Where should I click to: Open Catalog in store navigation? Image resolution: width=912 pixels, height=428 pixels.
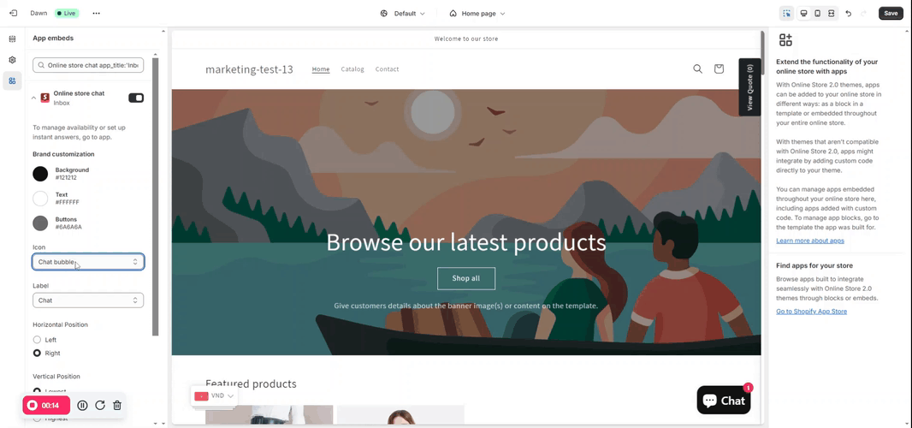[x=352, y=68]
